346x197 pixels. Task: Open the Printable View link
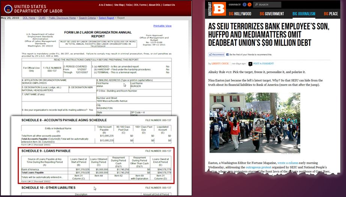click(x=162, y=26)
